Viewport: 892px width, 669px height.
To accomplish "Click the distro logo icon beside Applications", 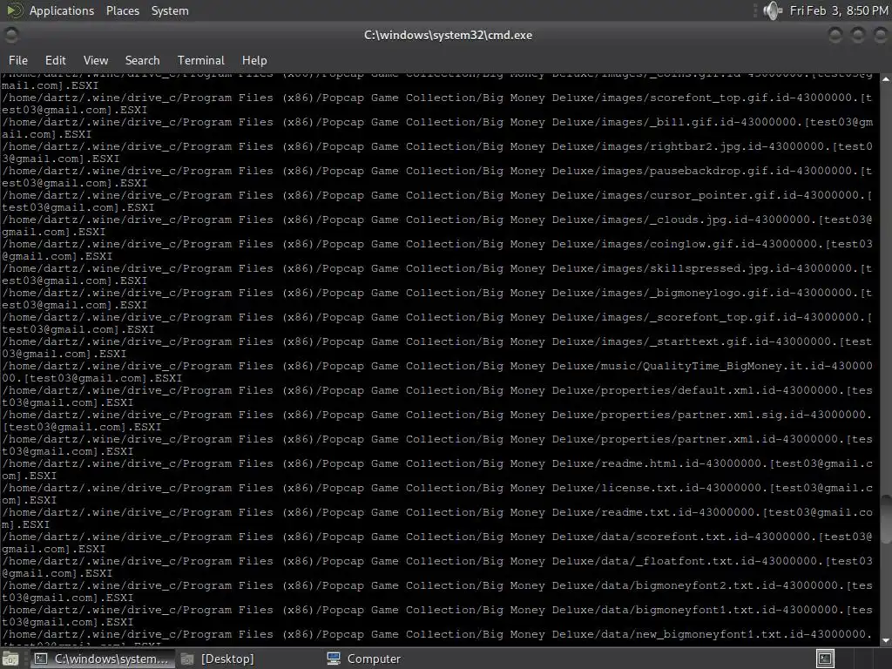I will (14, 10).
